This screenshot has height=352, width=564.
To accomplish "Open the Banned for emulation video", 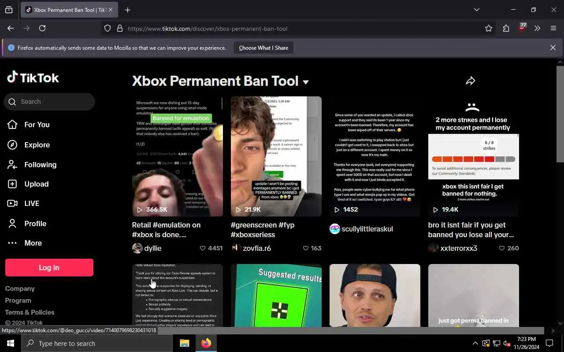I will 178,156.
